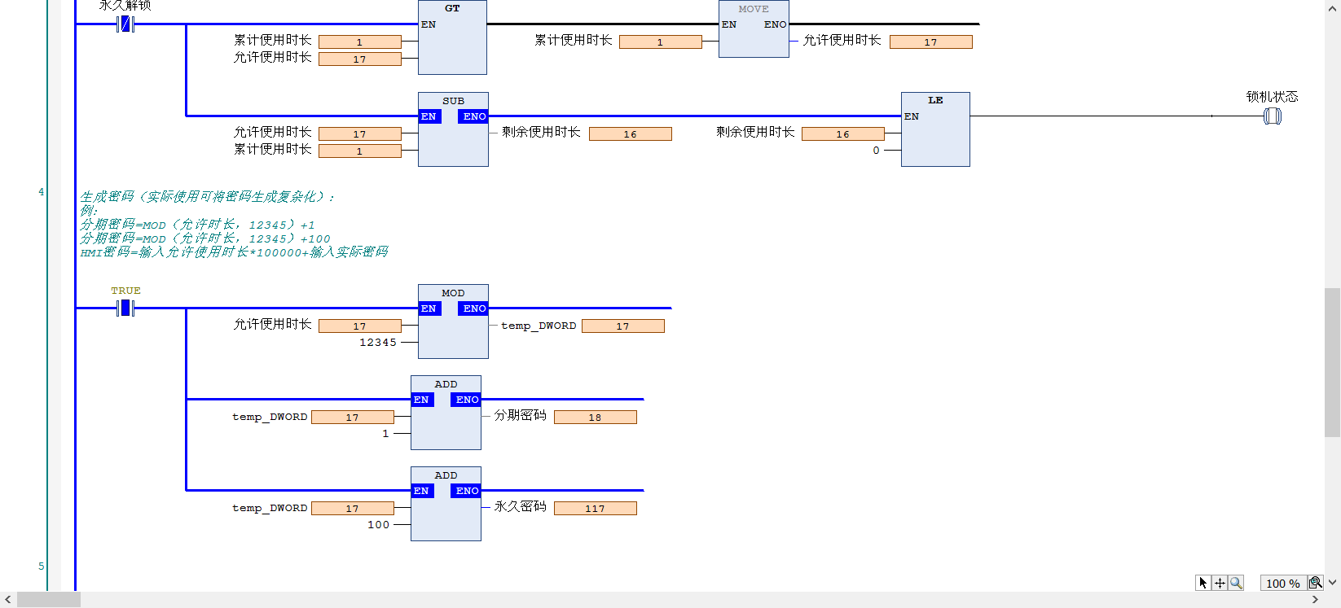
Task: Click the horizontal scrollbar right arrow
Action: [x=1315, y=600]
